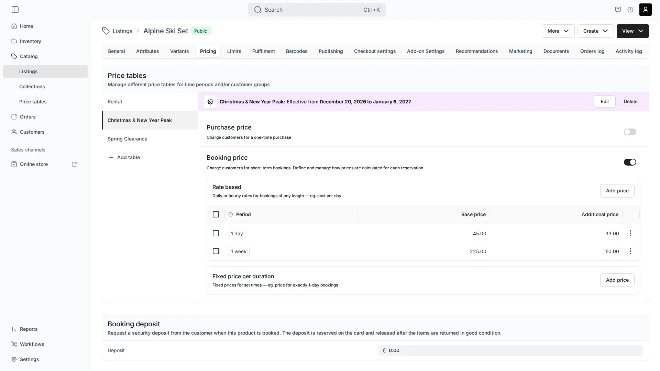The width and height of the screenshot is (660, 371).
Task: Switch to the Barcodes tab
Action: tap(297, 51)
